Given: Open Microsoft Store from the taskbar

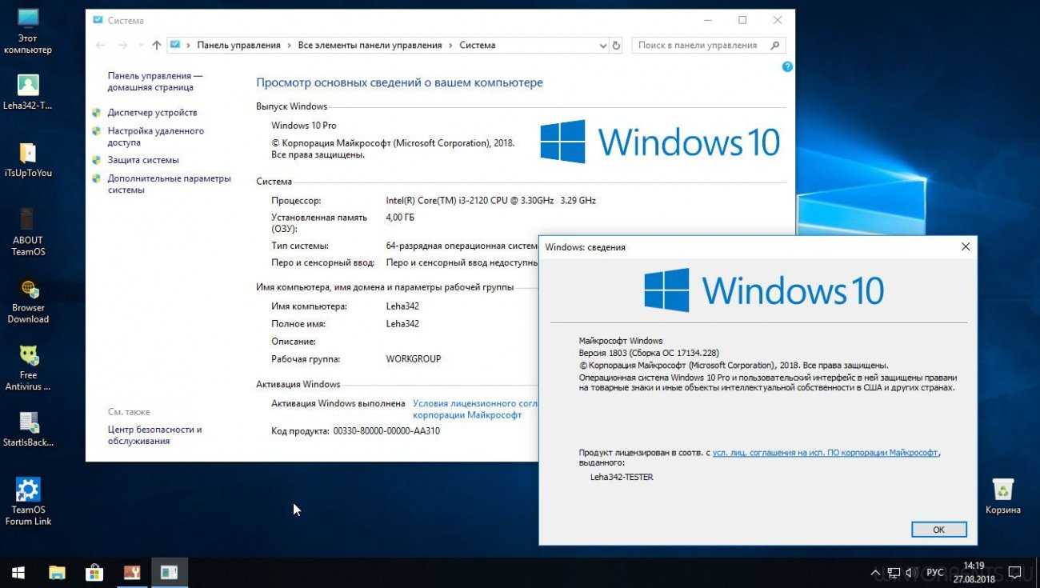Looking at the screenshot, I should [94, 573].
